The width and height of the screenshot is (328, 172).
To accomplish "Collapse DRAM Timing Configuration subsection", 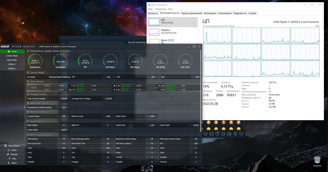I will point(28,135).
